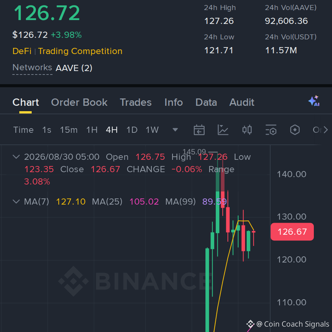332x332 pixels.
Task: Select the 1D chart interval
Action: pos(132,130)
